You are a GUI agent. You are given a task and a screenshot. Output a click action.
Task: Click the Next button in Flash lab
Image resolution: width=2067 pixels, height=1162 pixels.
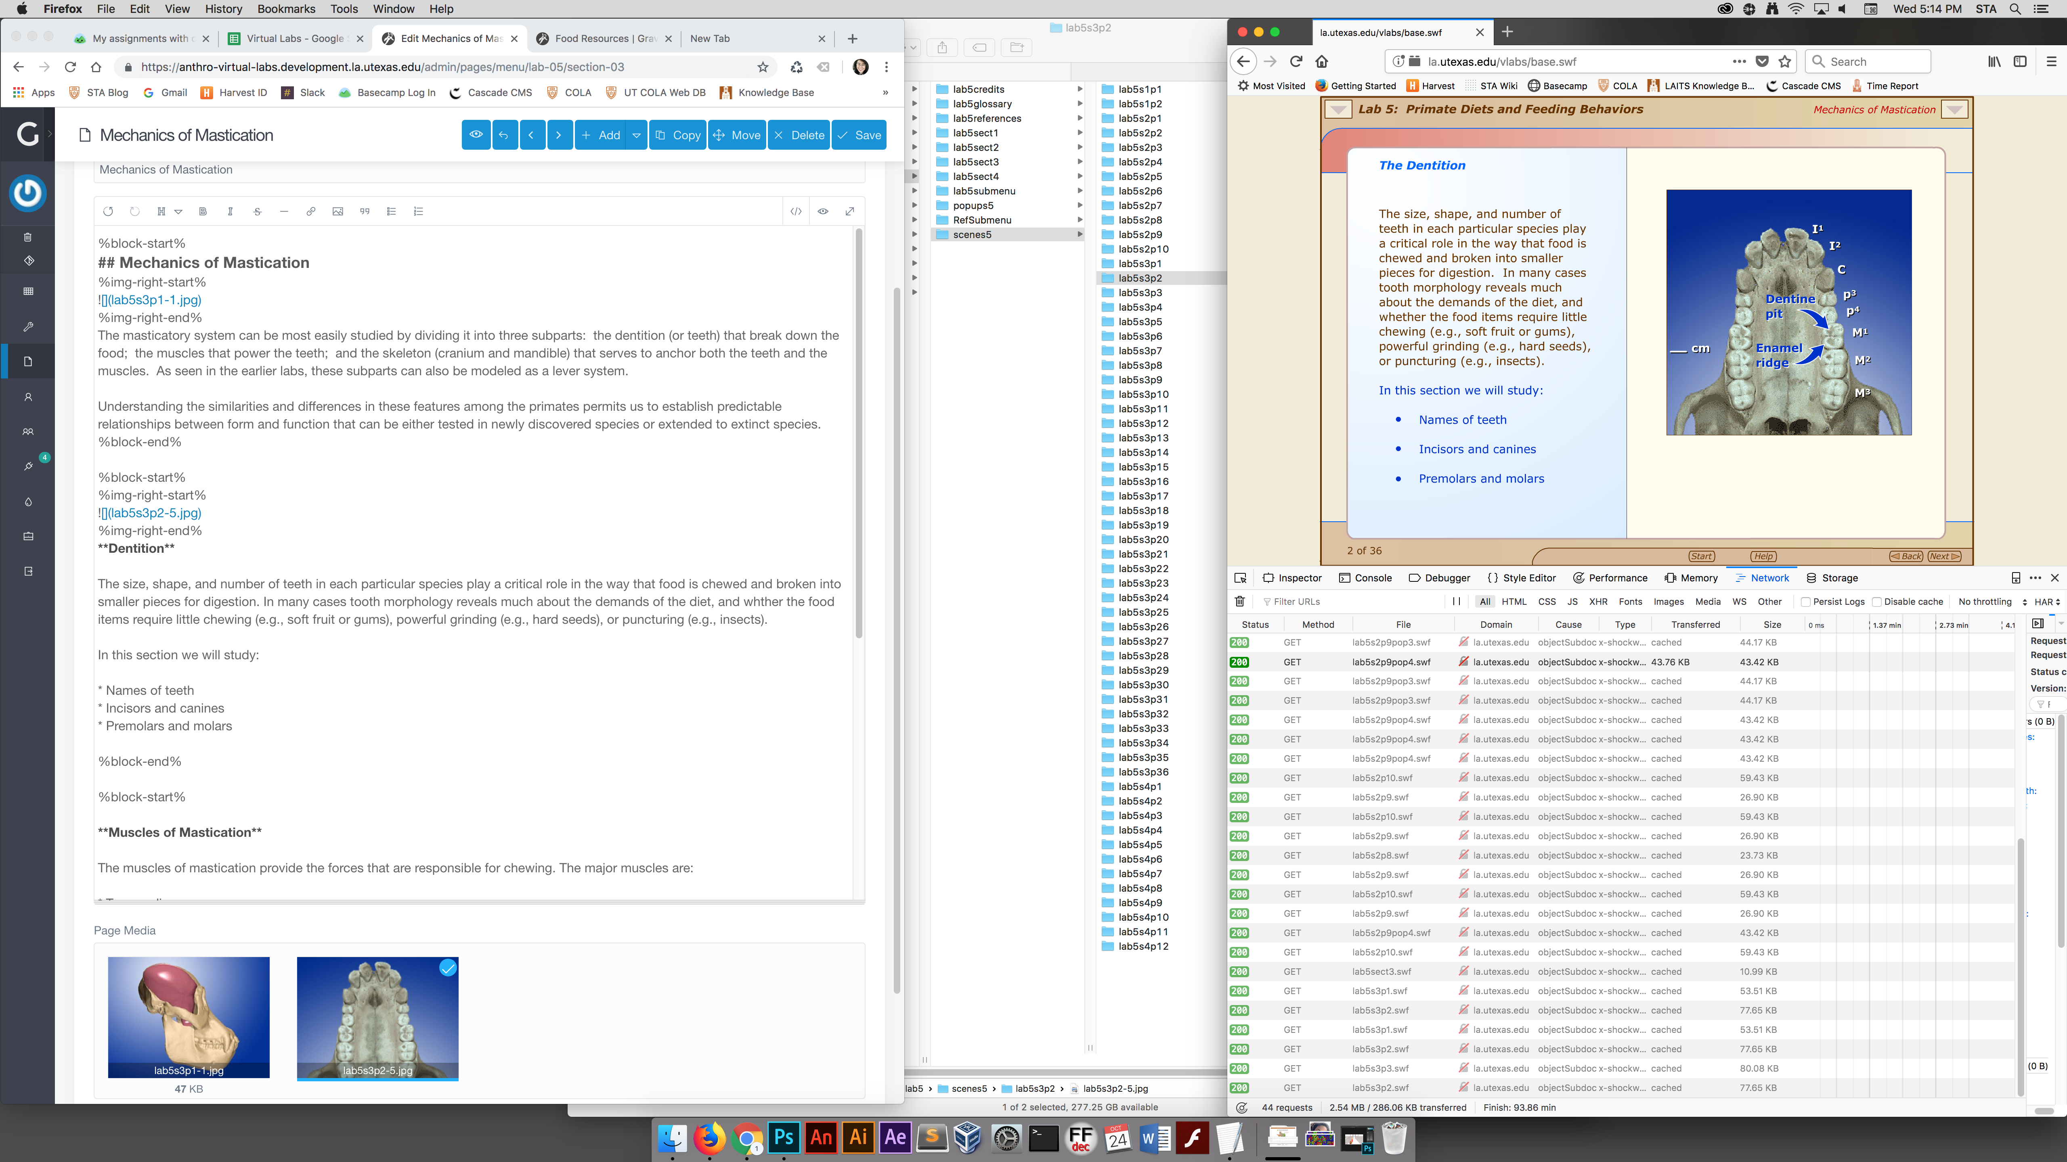pyautogui.click(x=1943, y=556)
